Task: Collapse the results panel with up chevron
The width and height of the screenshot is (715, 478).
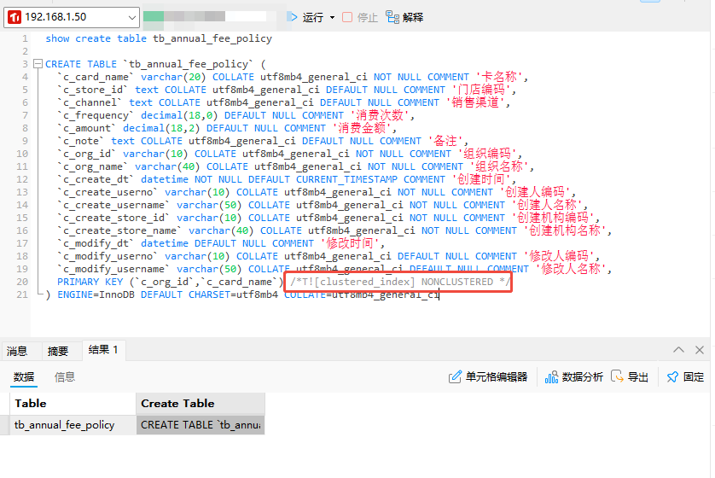Action: click(x=678, y=350)
